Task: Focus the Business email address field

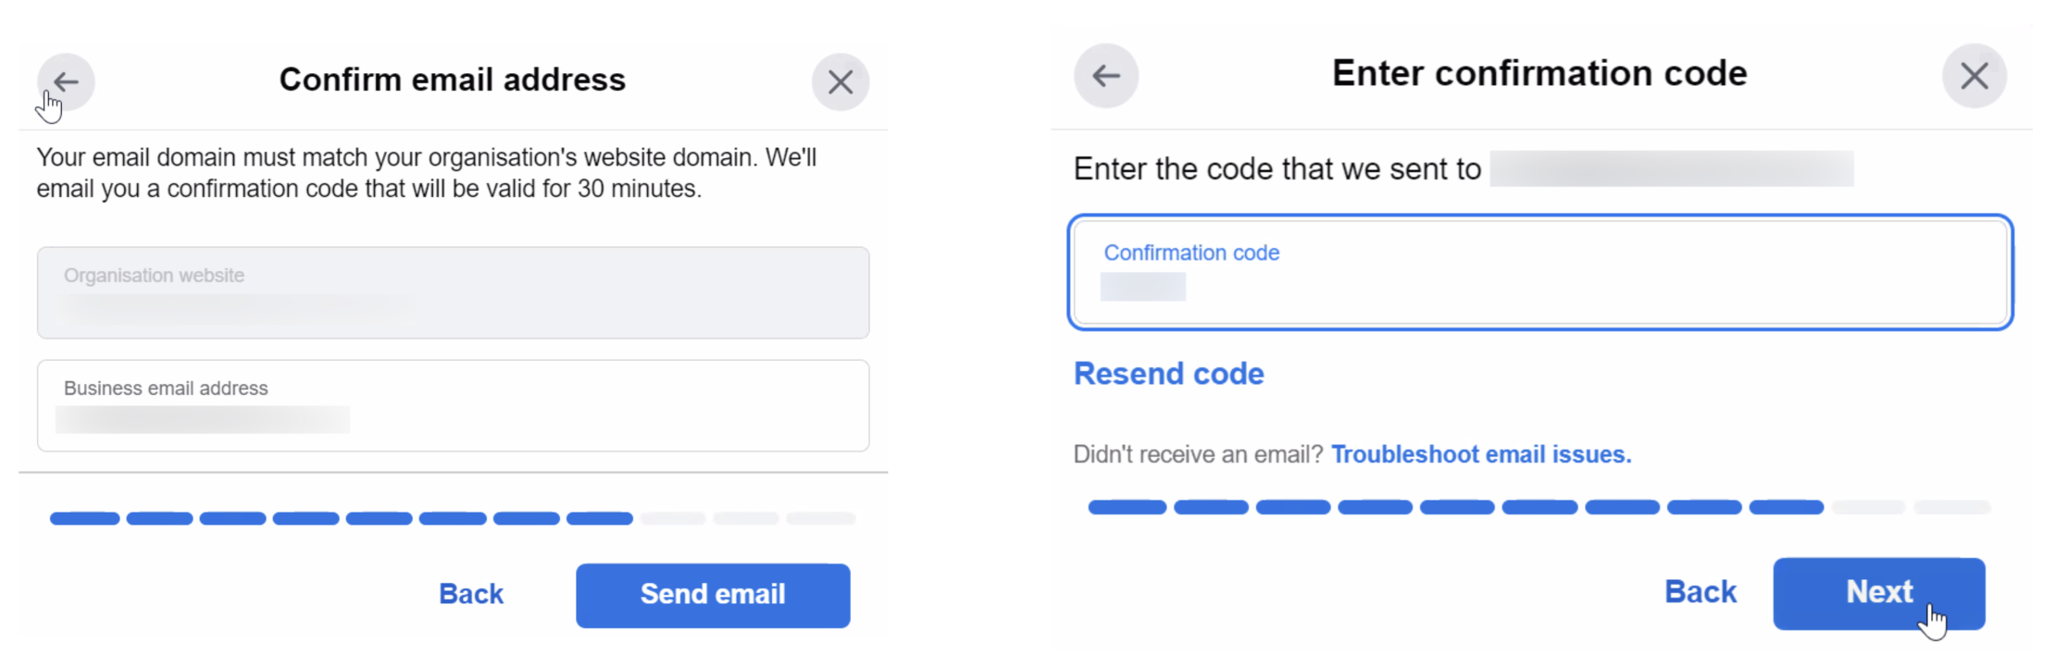Action: click(x=453, y=405)
